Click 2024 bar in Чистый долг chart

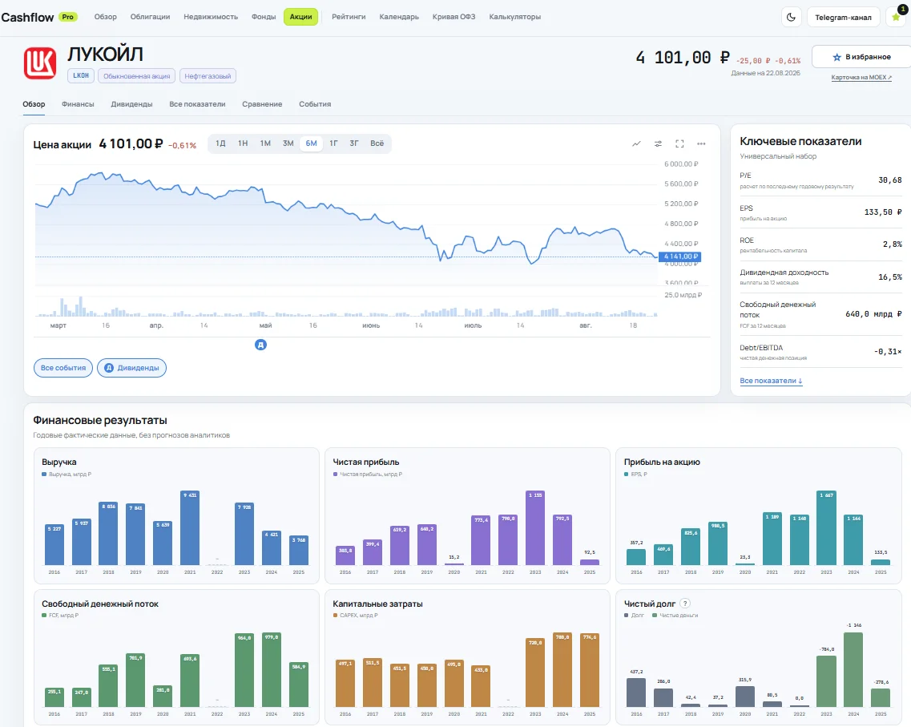coord(853,669)
